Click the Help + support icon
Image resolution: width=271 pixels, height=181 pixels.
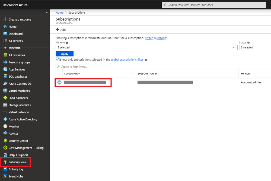[x=5, y=155]
